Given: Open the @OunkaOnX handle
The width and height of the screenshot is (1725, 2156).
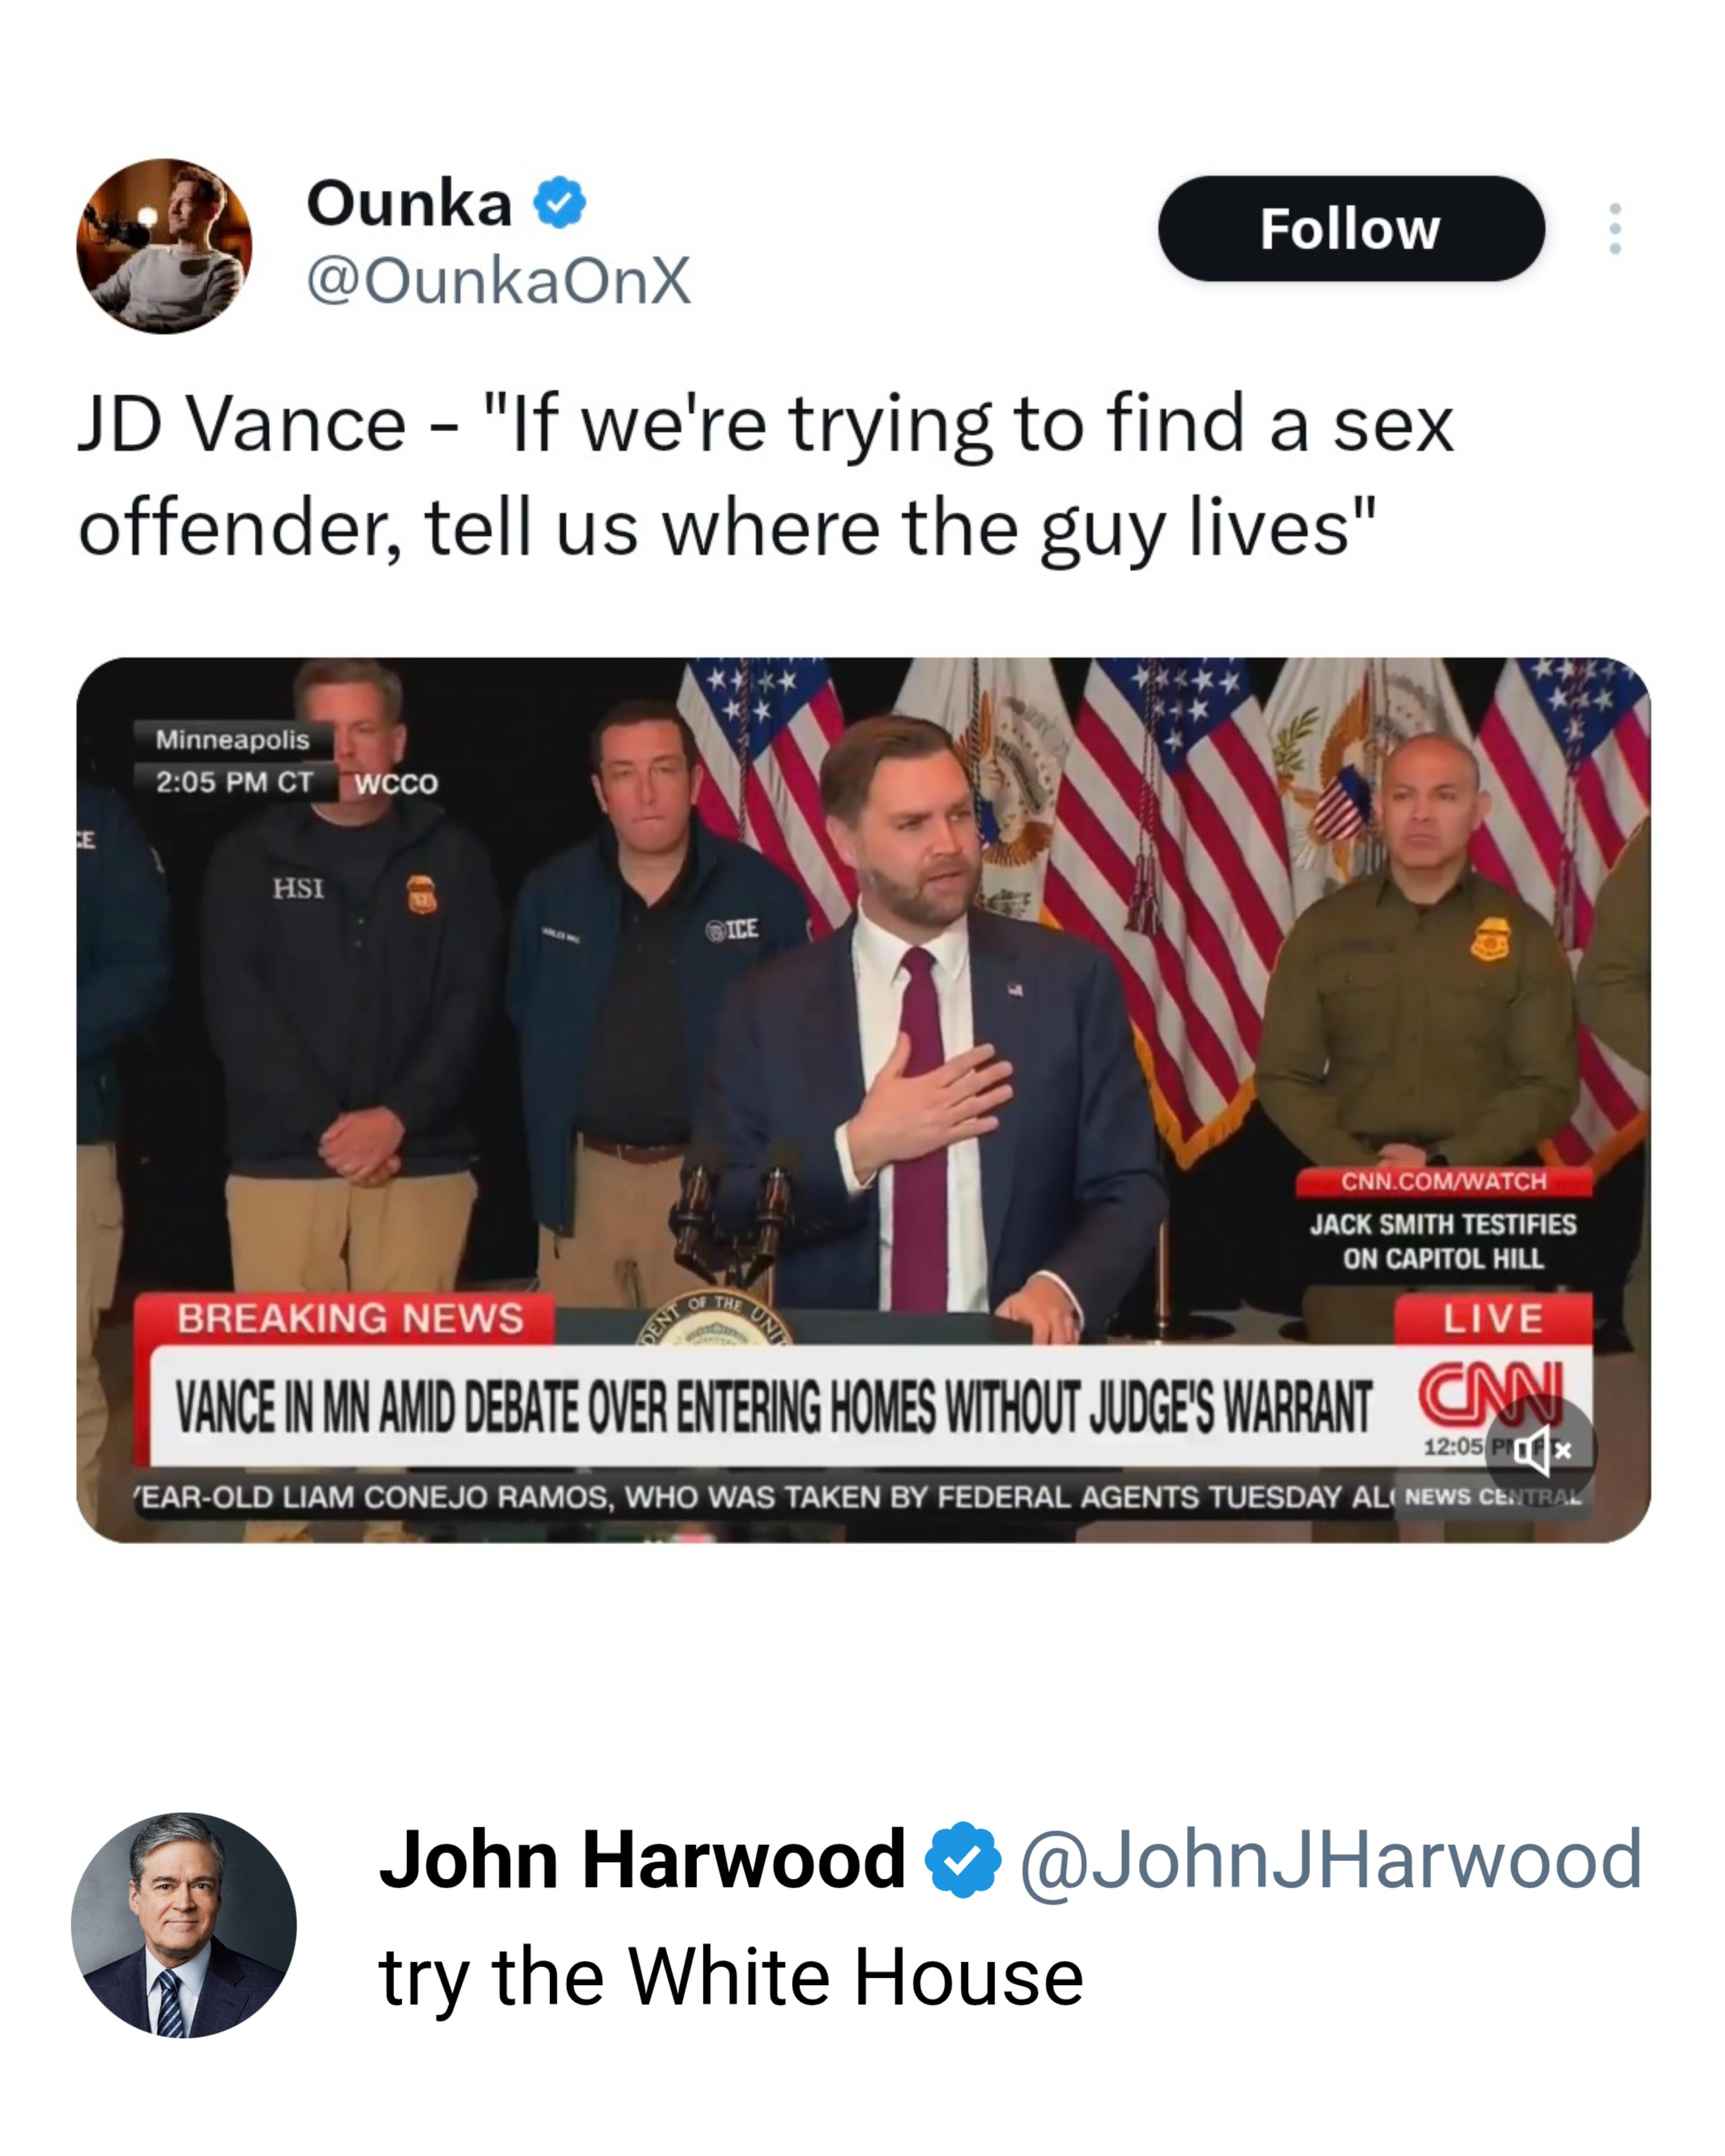Looking at the screenshot, I should tap(498, 280).
